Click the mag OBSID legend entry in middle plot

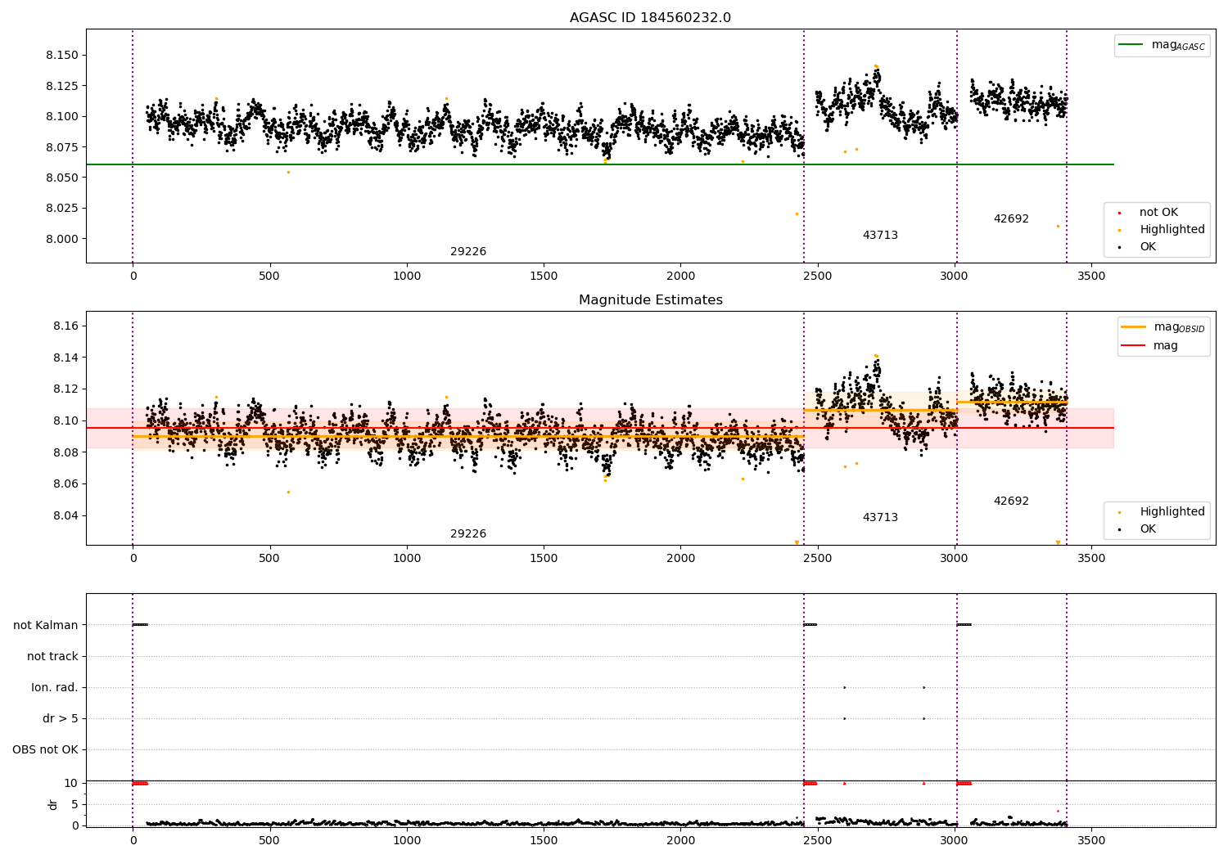coord(1163,327)
